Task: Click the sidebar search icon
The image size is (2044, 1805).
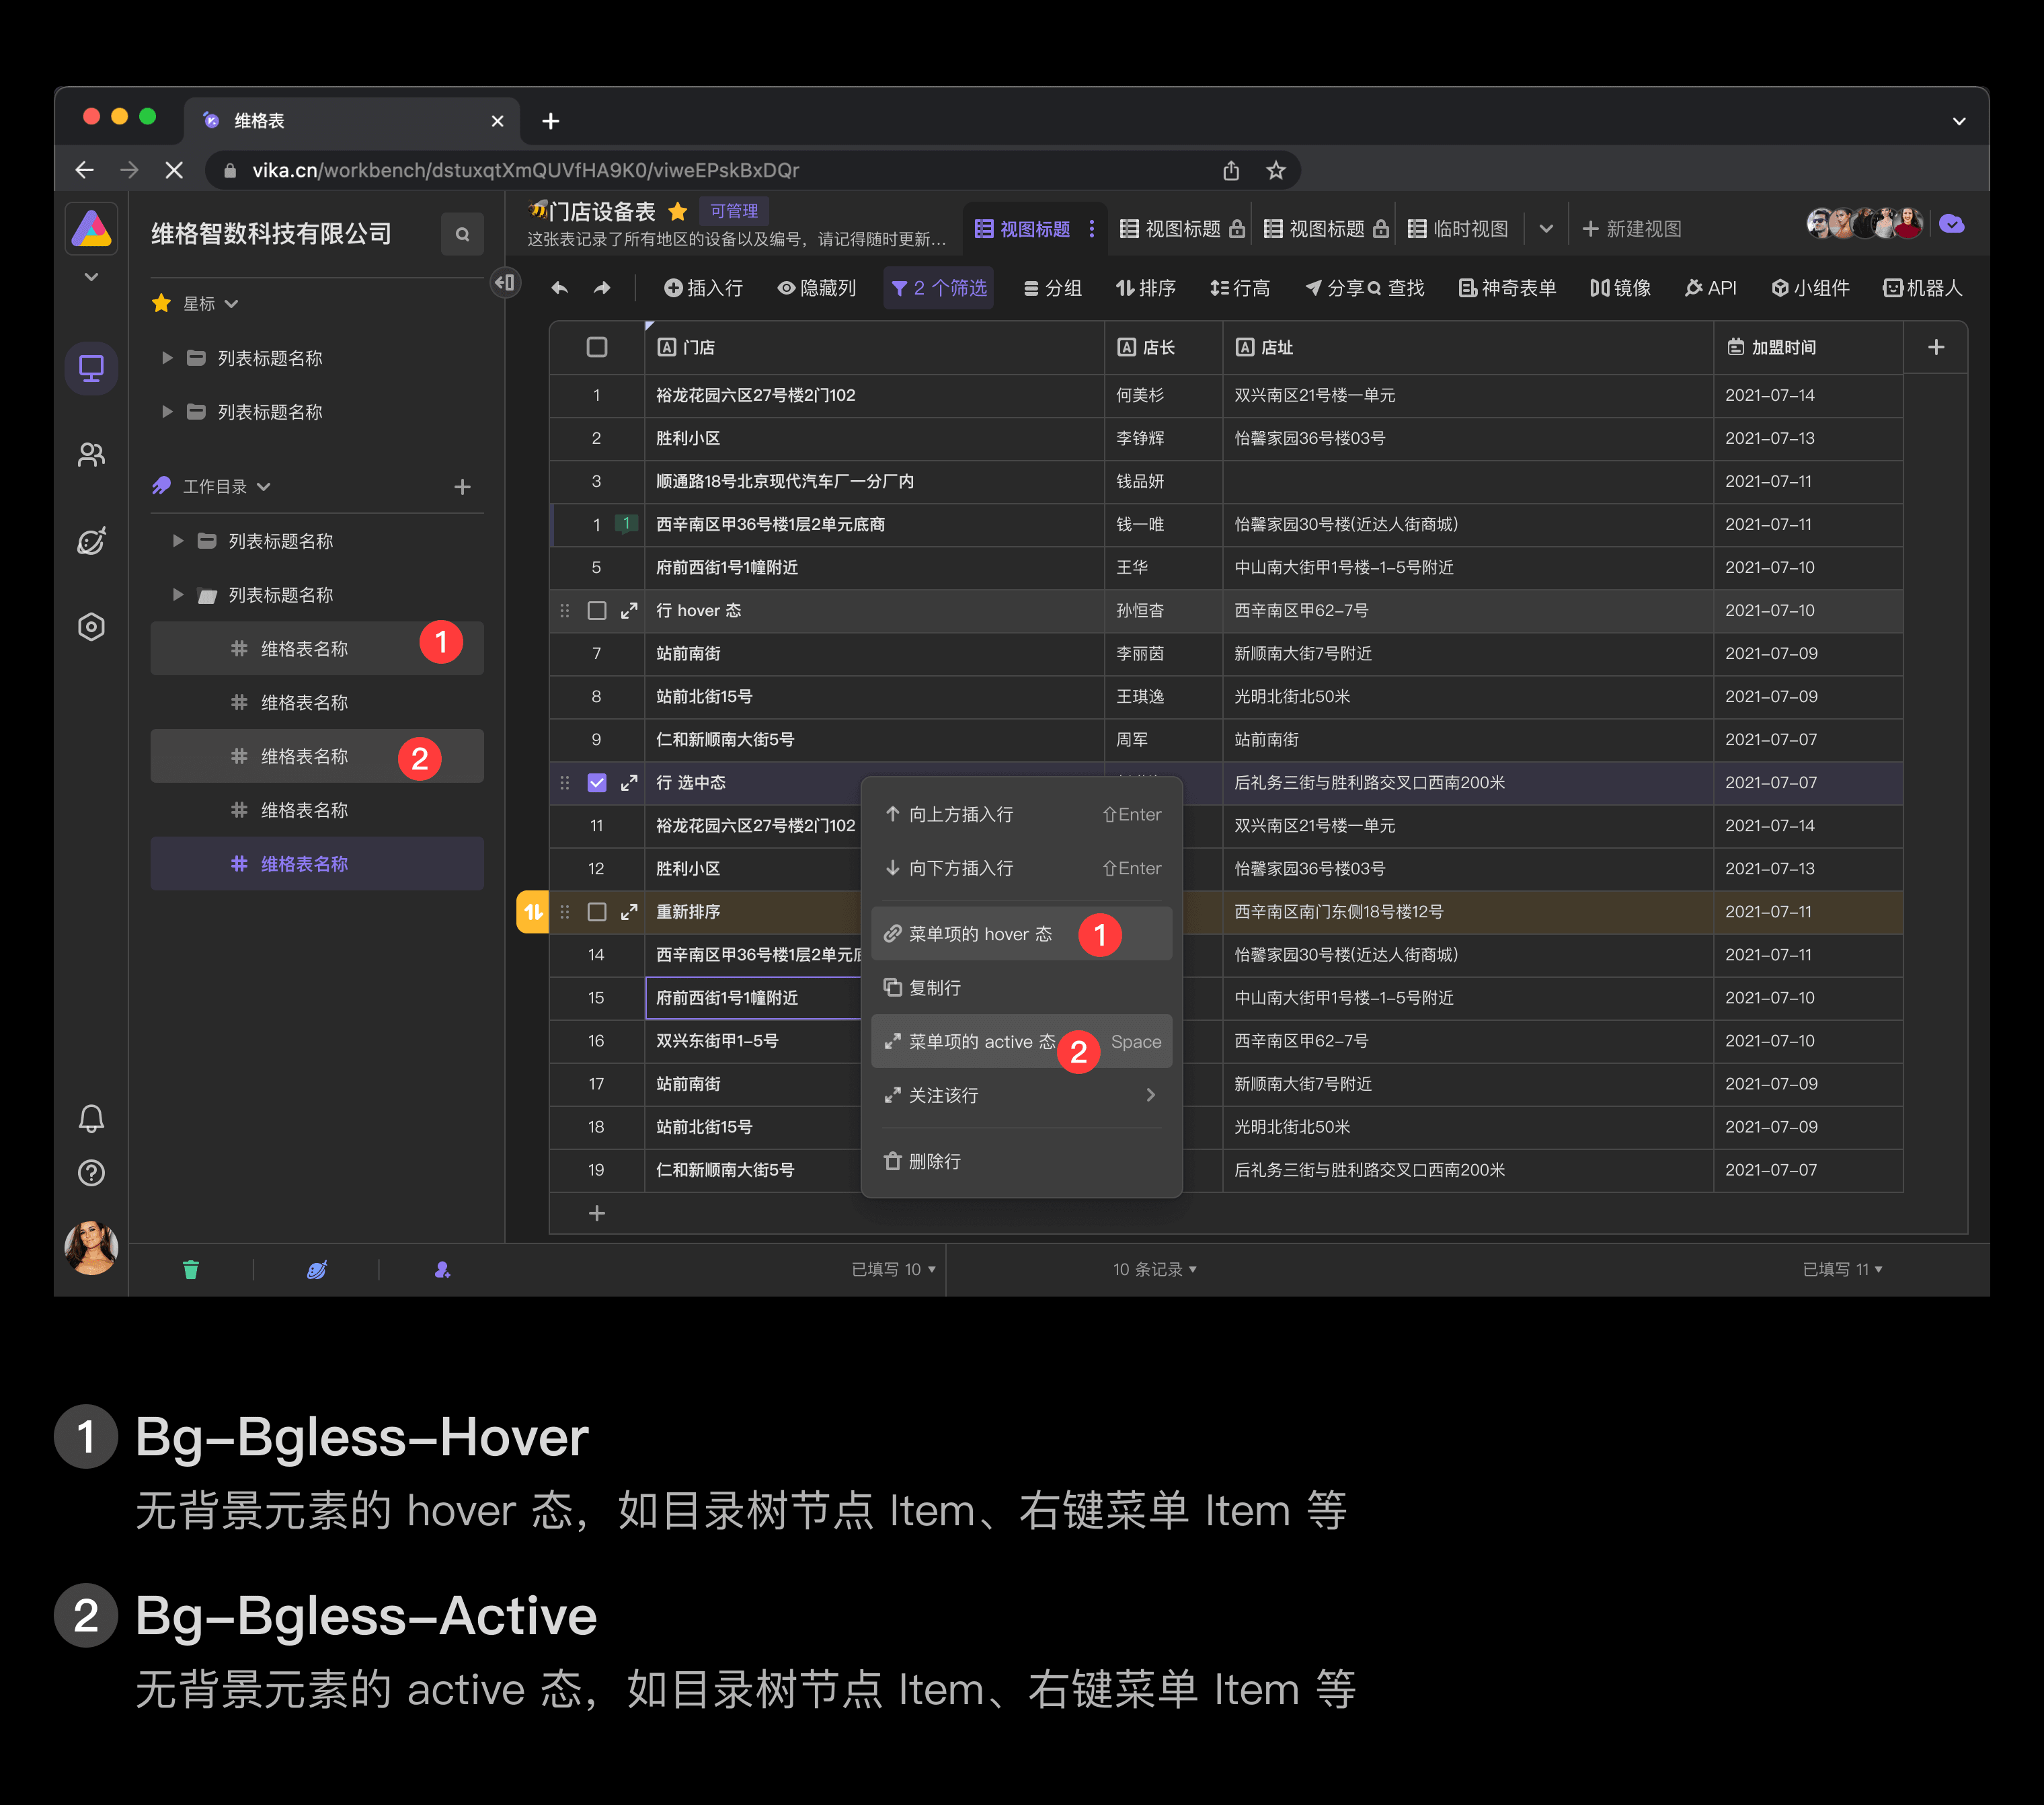Action: coord(462,234)
